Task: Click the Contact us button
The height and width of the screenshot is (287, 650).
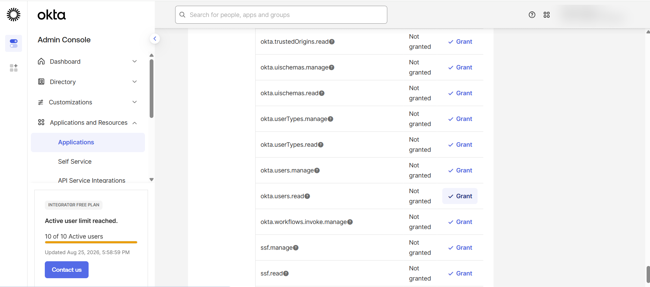Action: (x=67, y=270)
